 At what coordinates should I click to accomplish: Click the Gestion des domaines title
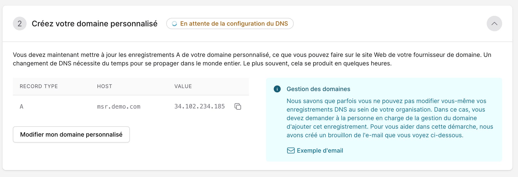pyautogui.click(x=318, y=89)
